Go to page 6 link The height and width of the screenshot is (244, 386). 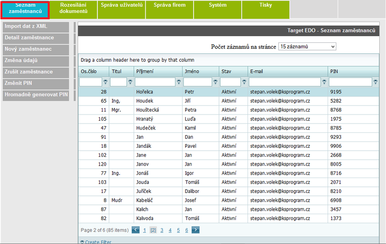click(187, 230)
